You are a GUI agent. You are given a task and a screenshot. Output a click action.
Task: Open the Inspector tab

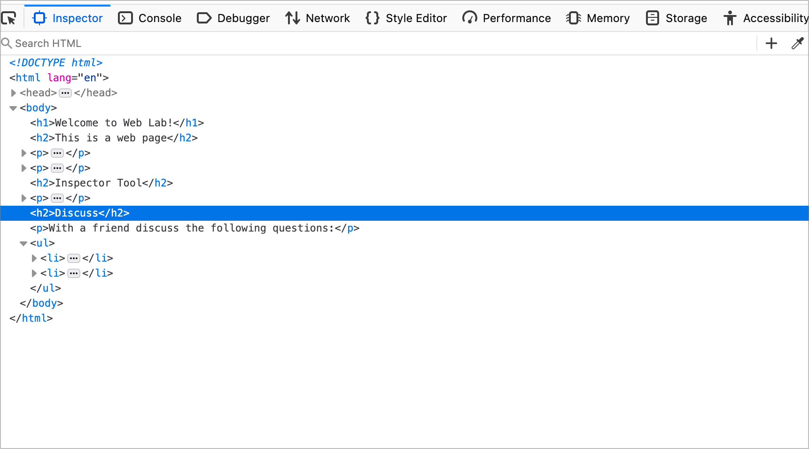click(x=68, y=18)
